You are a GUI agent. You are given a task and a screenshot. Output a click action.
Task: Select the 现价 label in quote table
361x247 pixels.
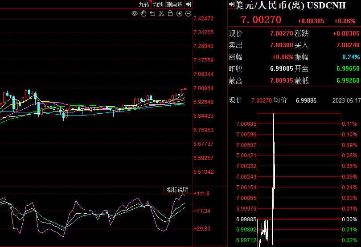(x=236, y=33)
